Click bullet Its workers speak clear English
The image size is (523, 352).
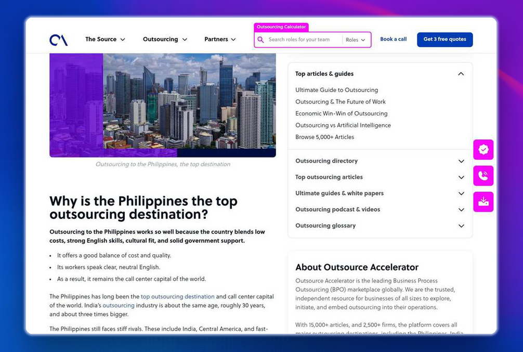[x=109, y=267]
